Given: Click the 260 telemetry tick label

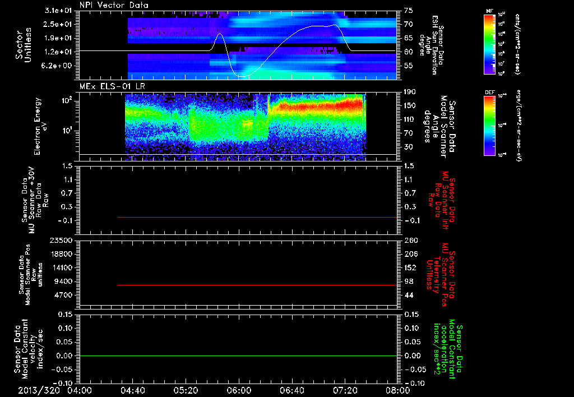Looking at the screenshot, I should tap(410, 240).
